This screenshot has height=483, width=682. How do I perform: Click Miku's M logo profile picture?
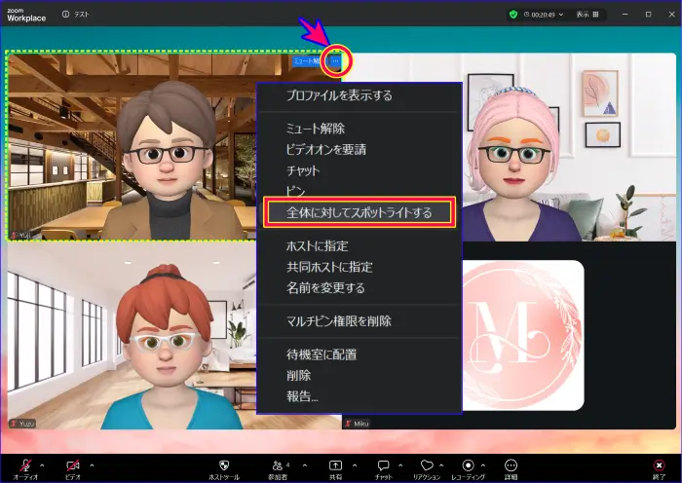pyautogui.click(x=523, y=335)
